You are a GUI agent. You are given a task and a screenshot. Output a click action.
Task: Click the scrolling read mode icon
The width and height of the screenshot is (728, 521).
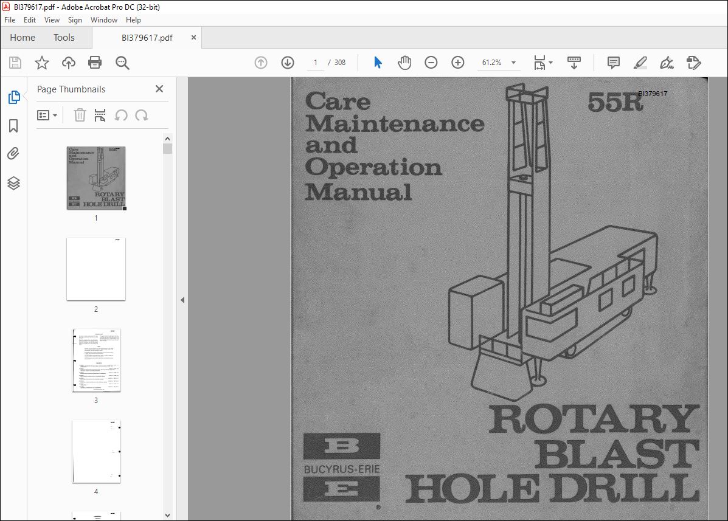(x=574, y=63)
